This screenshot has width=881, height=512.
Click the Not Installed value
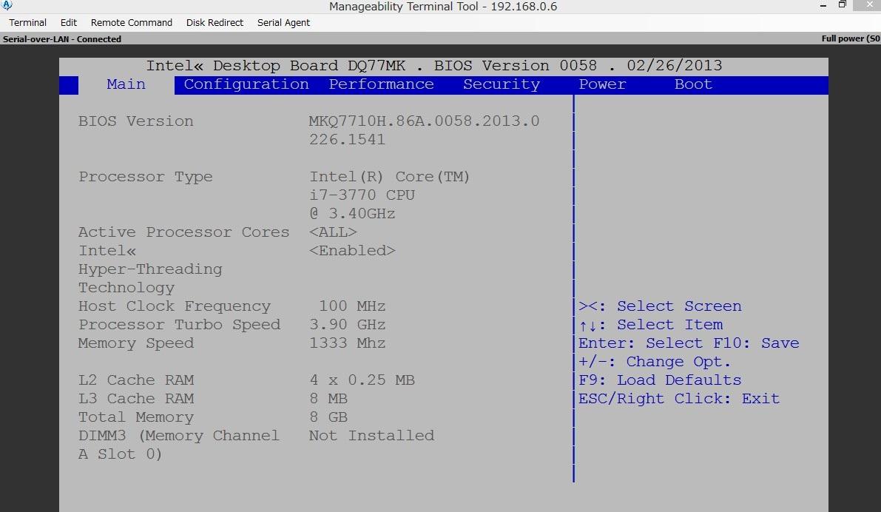pos(371,436)
